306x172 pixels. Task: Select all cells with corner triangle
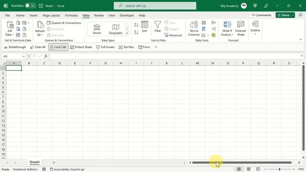click(3, 63)
